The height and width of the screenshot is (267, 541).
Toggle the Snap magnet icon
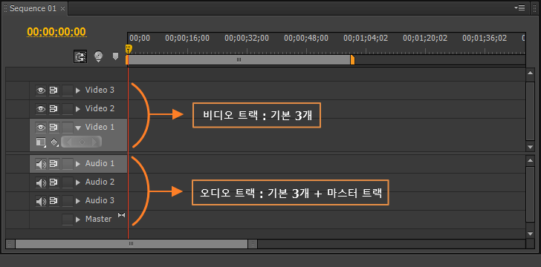pyautogui.click(x=80, y=56)
